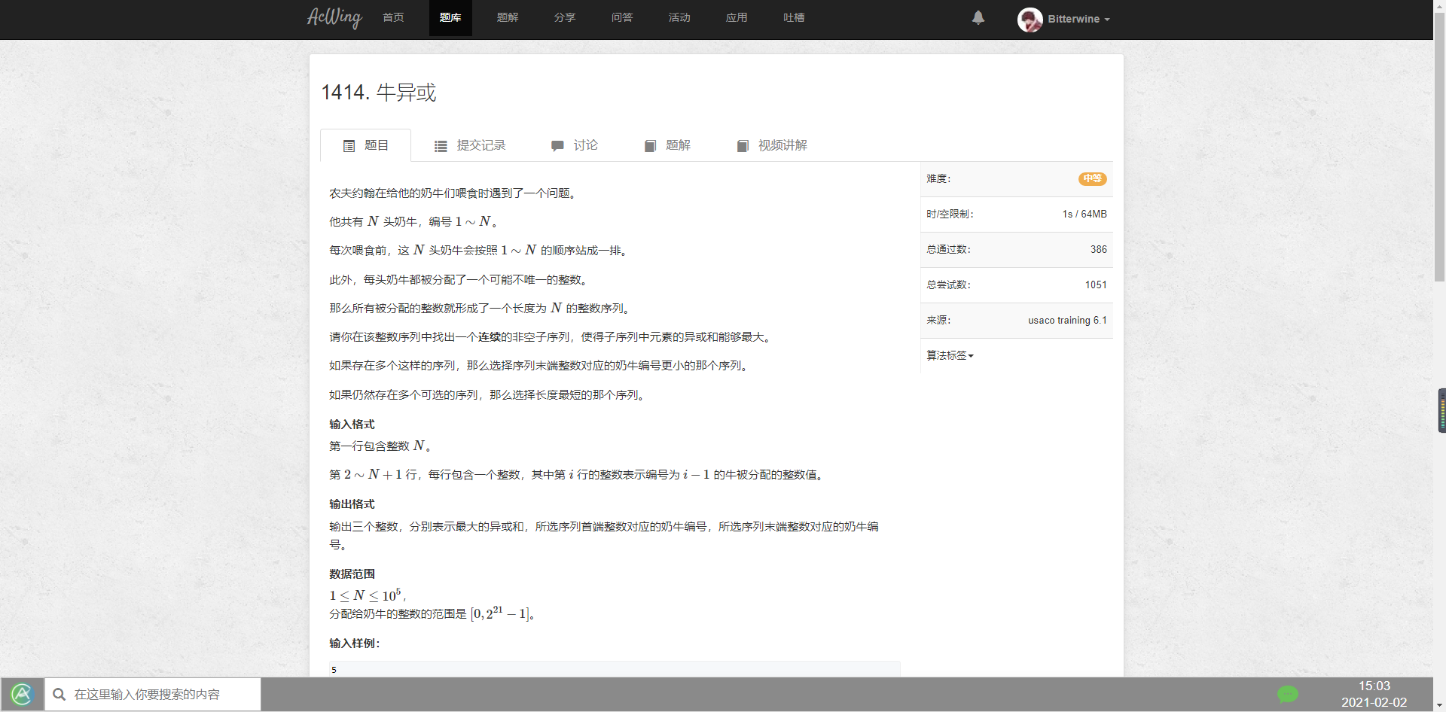Click the 输入样例 heading
This screenshot has height=712, width=1446.
tap(355, 643)
